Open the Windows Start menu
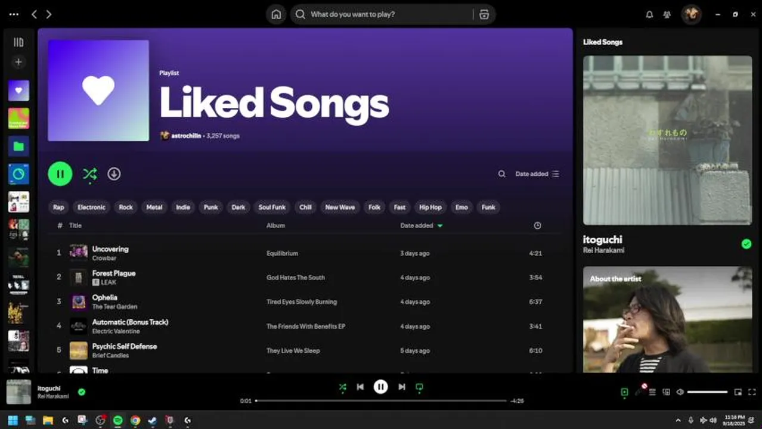The width and height of the screenshot is (762, 429). (13, 420)
